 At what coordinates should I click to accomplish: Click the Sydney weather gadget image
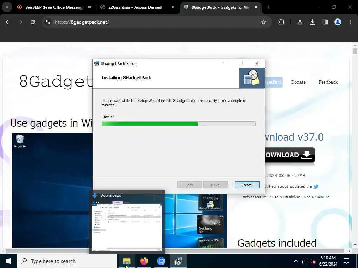point(210,224)
